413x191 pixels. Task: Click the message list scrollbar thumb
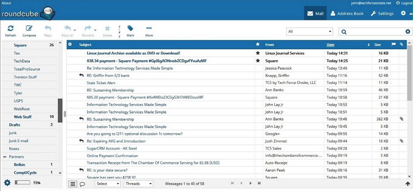(410, 73)
